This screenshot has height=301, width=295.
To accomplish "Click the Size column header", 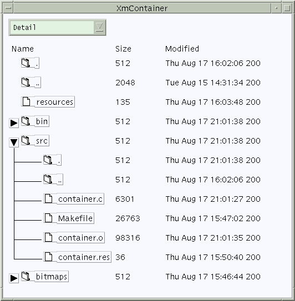I will pos(123,49).
